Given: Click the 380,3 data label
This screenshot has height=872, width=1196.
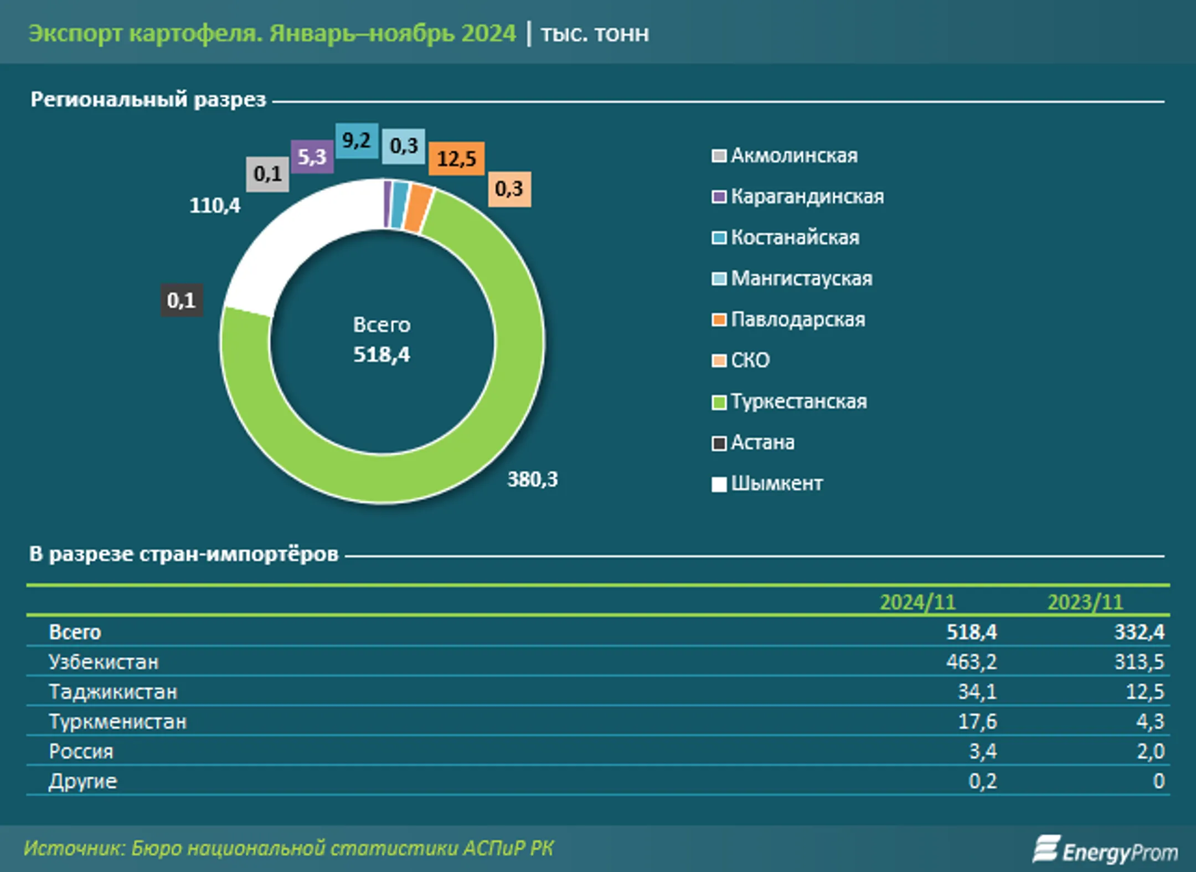Looking at the screenshot, I should coord(533,479).
